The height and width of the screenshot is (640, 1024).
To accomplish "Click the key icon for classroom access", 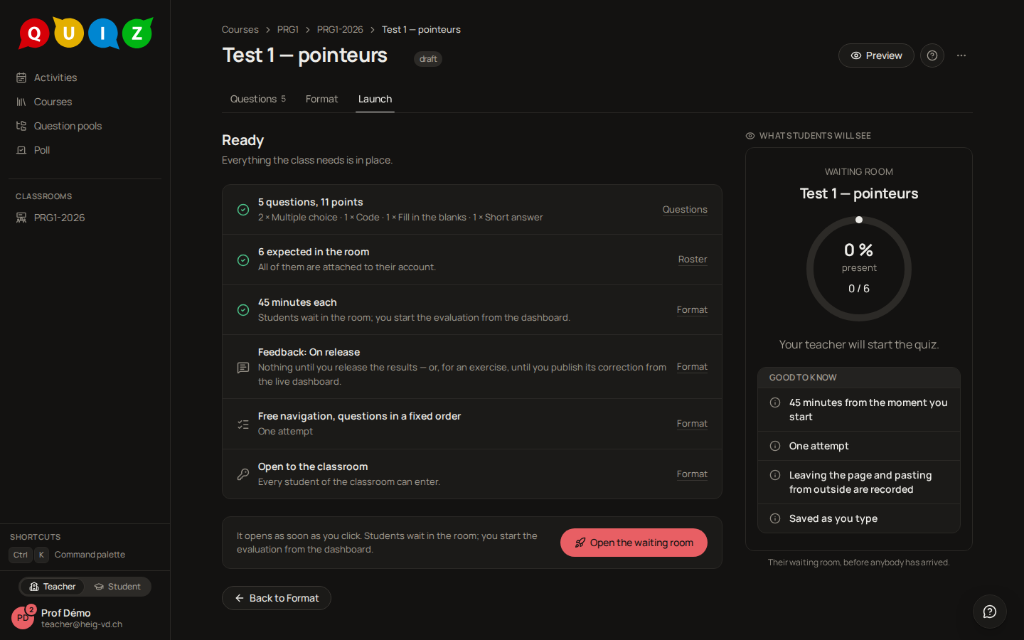I will click(243, 474).
